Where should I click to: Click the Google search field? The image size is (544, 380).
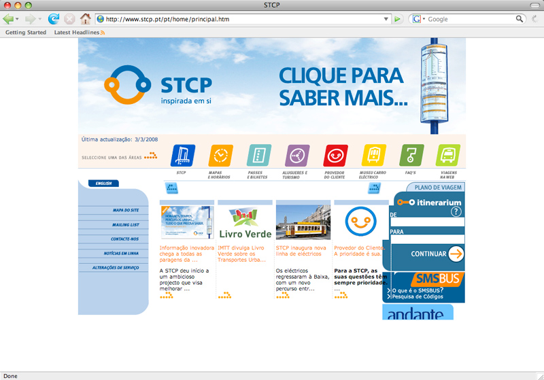[x=470, y=19]
